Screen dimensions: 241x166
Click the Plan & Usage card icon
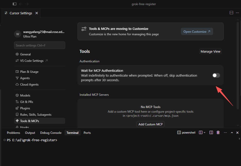click(x=17, y=72)
